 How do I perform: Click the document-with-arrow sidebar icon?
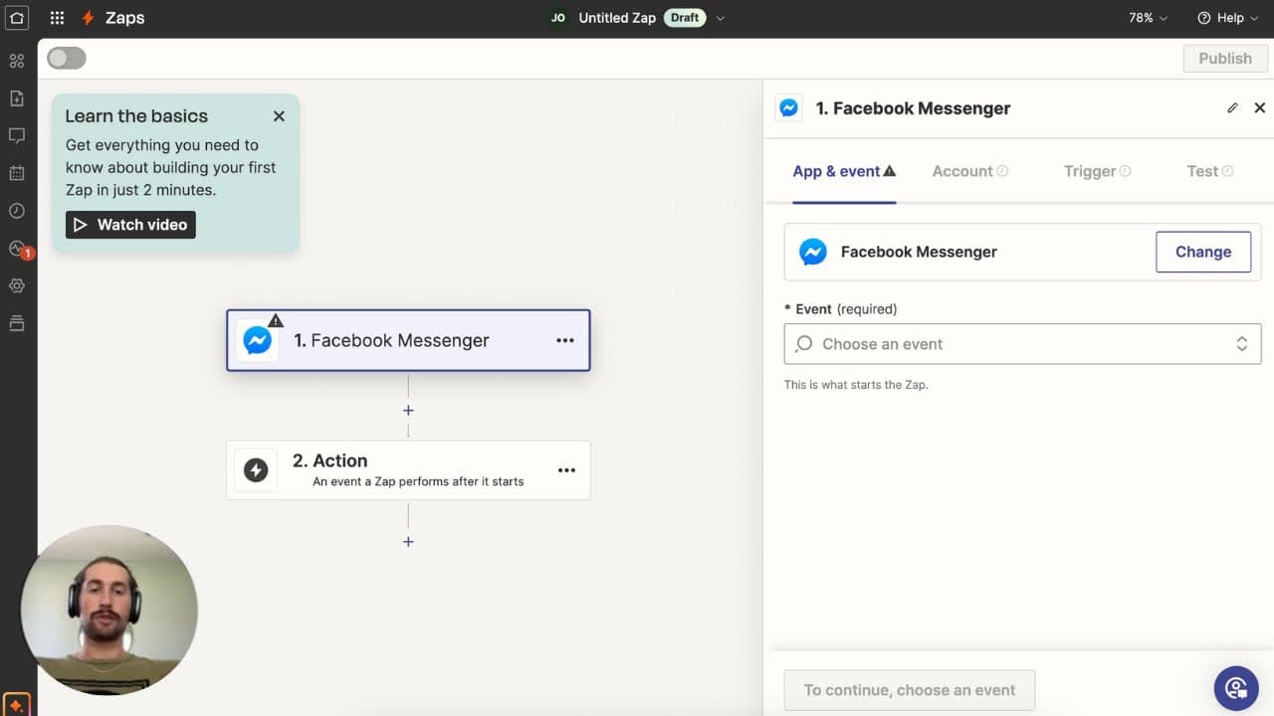click(x=17, y=97)
